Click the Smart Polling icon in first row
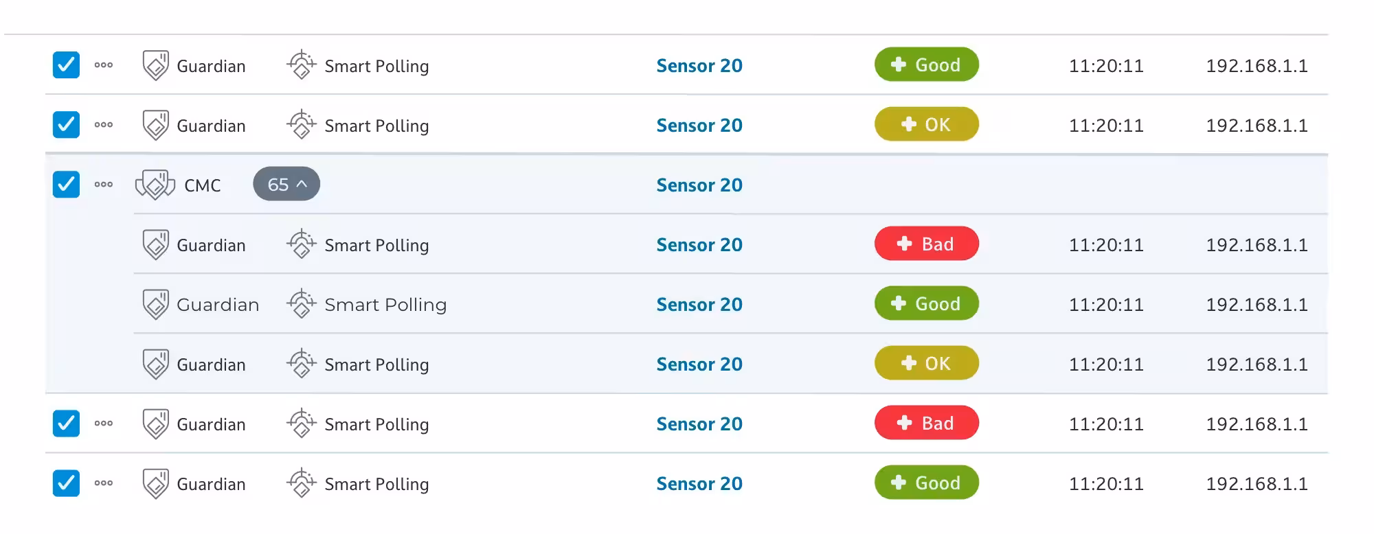 pos(301,65)
